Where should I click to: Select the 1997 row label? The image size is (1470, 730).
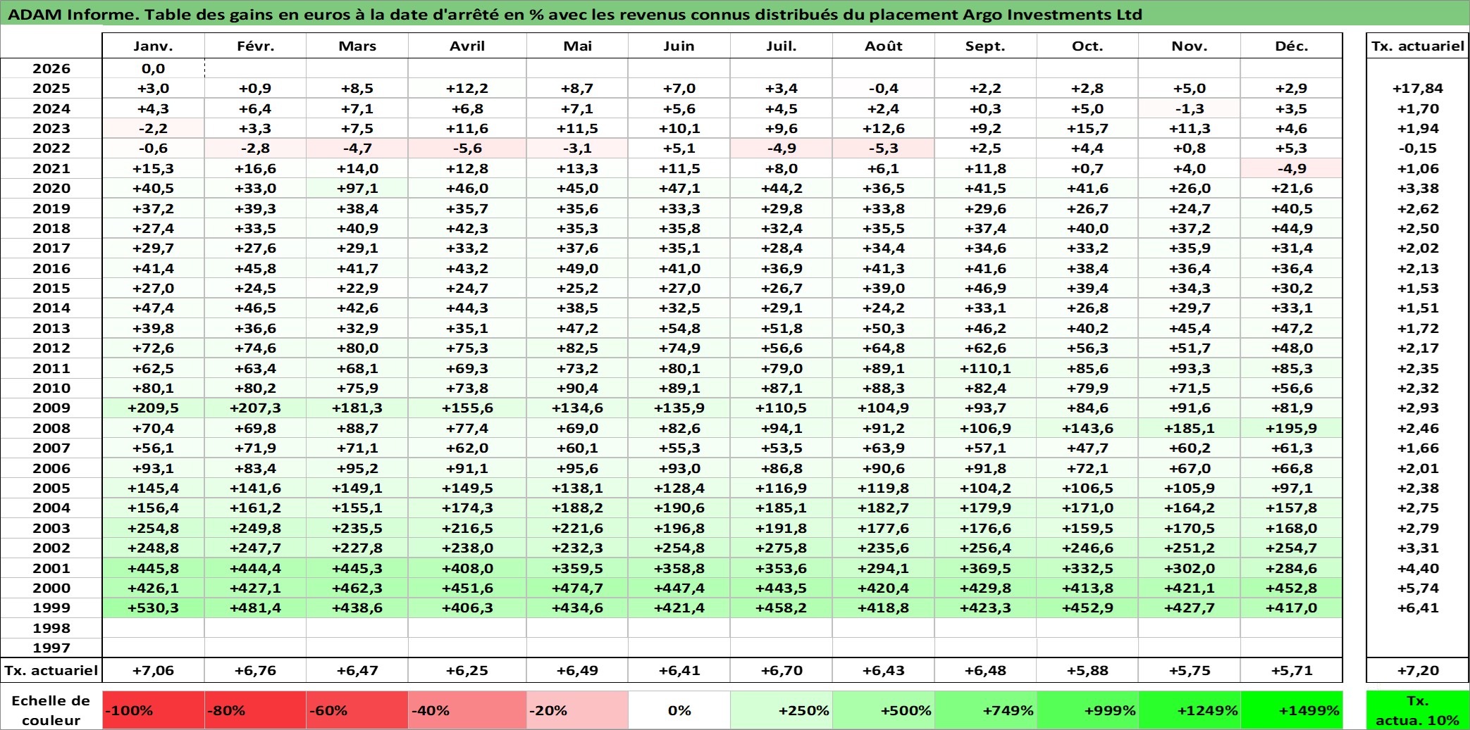point(51,648)
